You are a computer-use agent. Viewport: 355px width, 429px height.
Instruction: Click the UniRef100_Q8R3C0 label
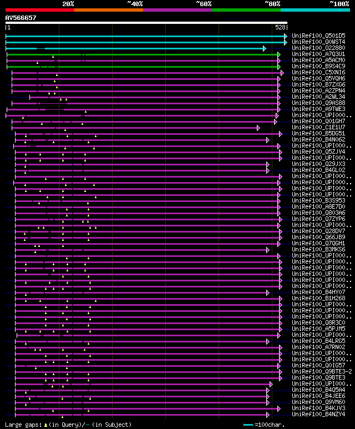318,322
